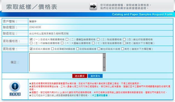
Task: Check the 數位印刷名片紙樣 checkbox
Action: [99, 49]
